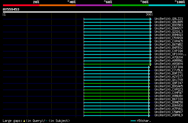The image size is (188, 123).
Task: Click the green arrowhead on the UniRef100_C0PQ23 alignment
Action: pyautogui.click(x=149, y=90)
